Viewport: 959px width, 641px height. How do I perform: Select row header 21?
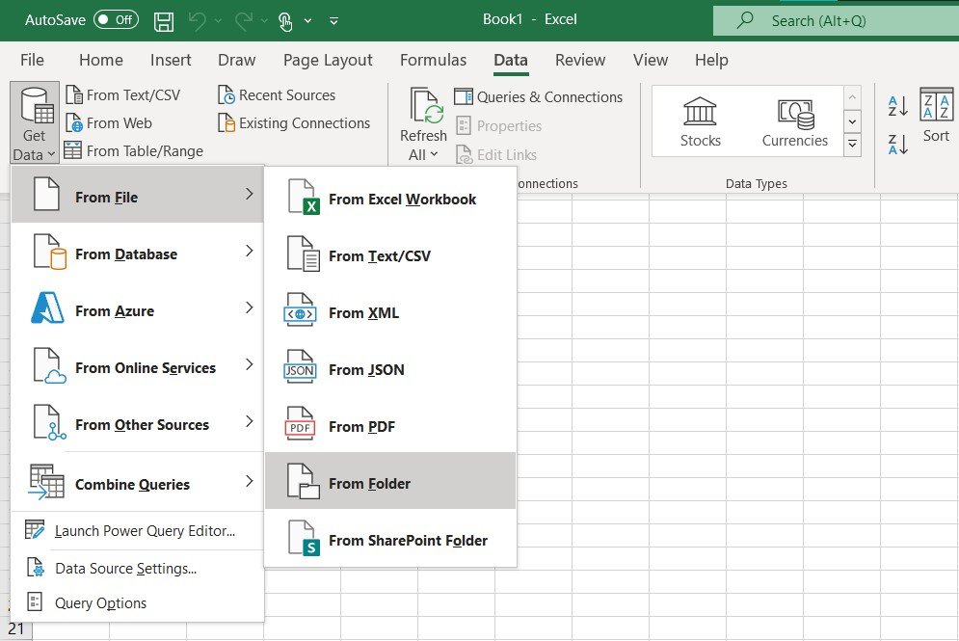click(16, 628)
